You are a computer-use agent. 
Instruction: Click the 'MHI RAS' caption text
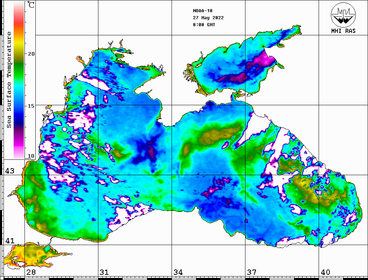coord(343,31)
